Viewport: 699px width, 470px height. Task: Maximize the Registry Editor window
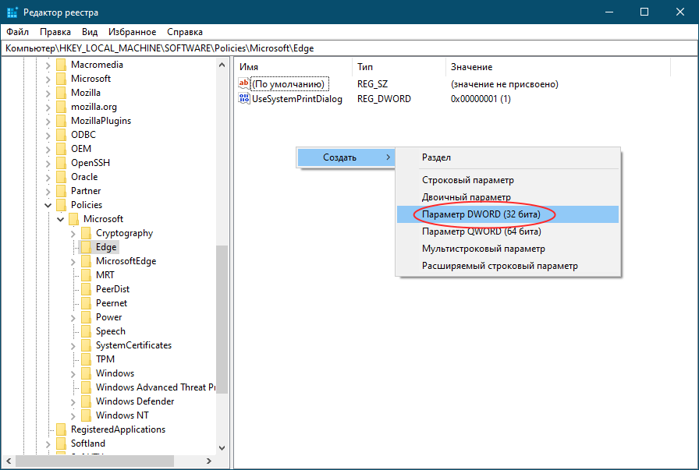(x=644, y=12)
